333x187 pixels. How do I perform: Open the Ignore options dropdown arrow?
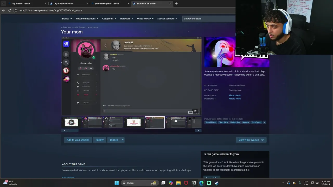(x=123, y=140)
